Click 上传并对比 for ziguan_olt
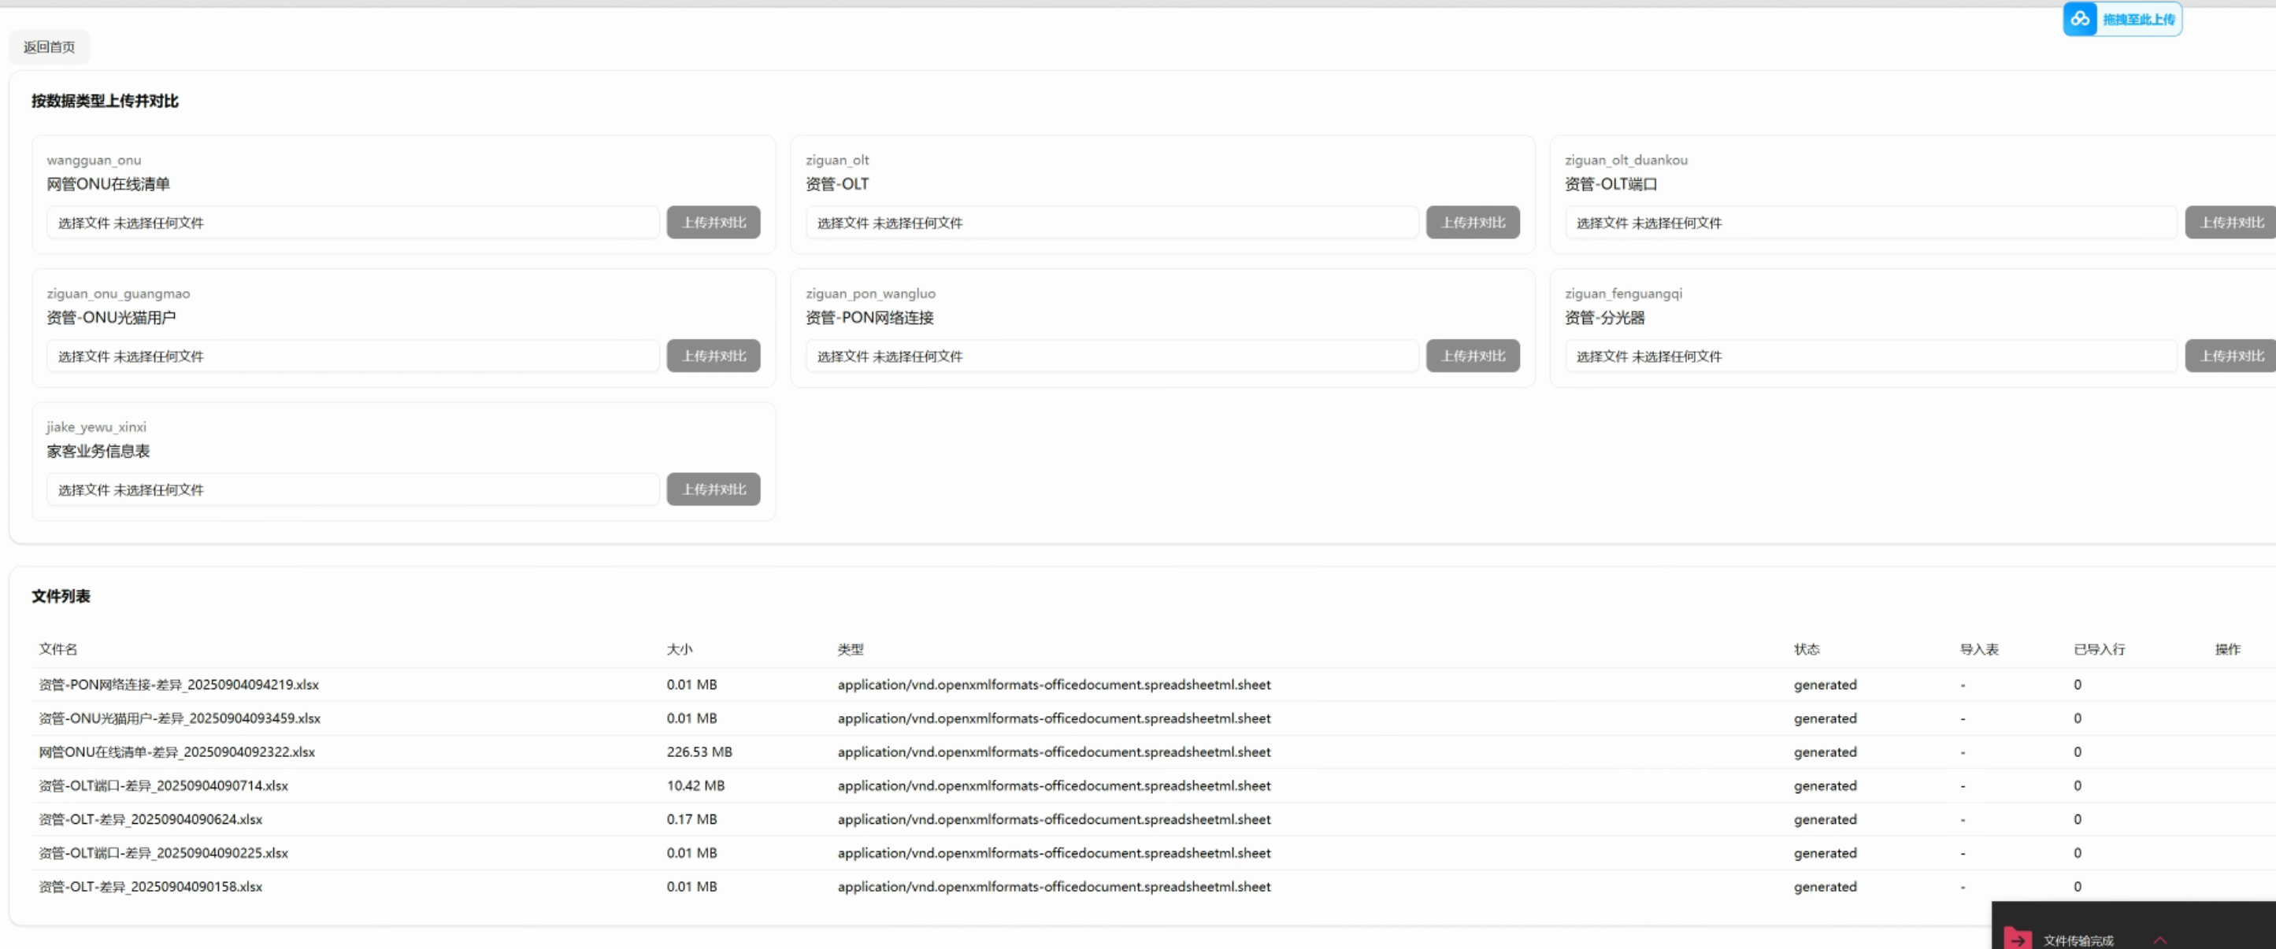2276x949 pixels. (1472, 223)
